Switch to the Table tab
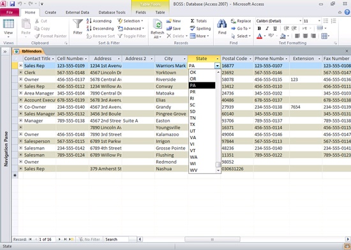351x250 pixels. click(160, 12)
